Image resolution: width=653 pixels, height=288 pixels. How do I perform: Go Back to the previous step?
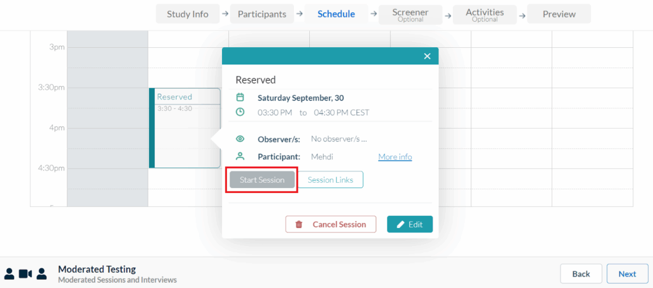581,274
